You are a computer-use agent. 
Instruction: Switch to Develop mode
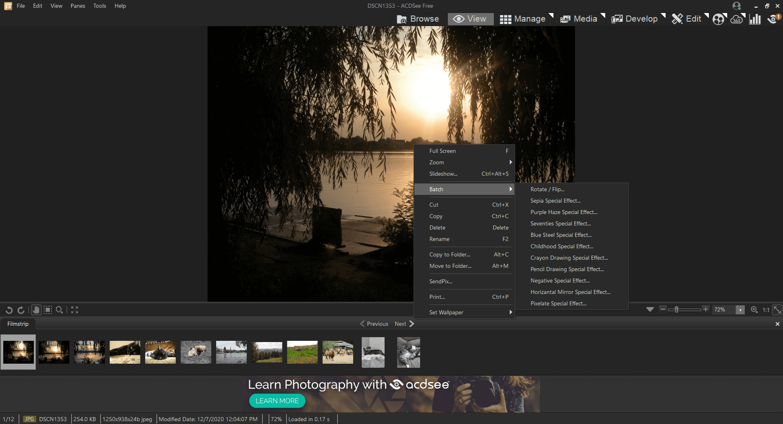pyautogui.click(x=634, y=19)
